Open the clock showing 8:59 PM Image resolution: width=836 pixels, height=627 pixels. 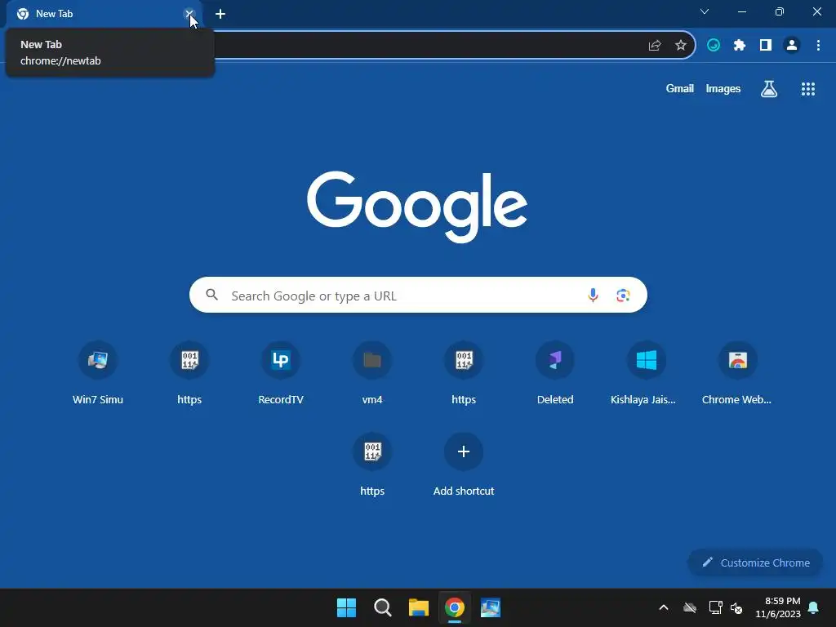coord(778,607)
